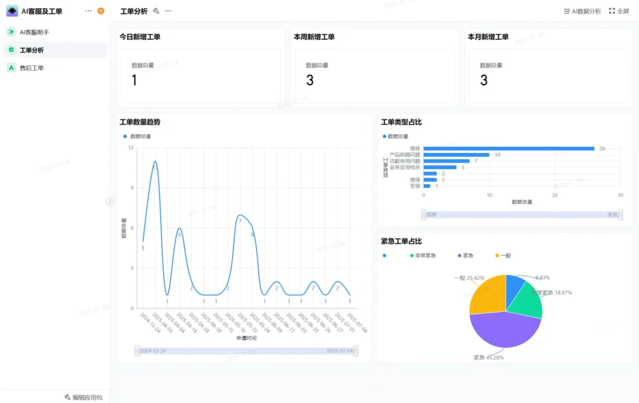Click the left handle of the 申请时间 range slider
Viewport: 639px width, 403px height.
[x=137, y=351]
